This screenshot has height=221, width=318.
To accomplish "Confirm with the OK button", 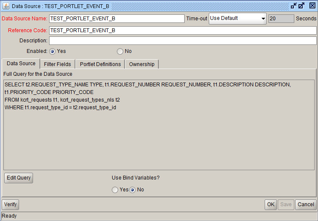I will click(271, 204).
